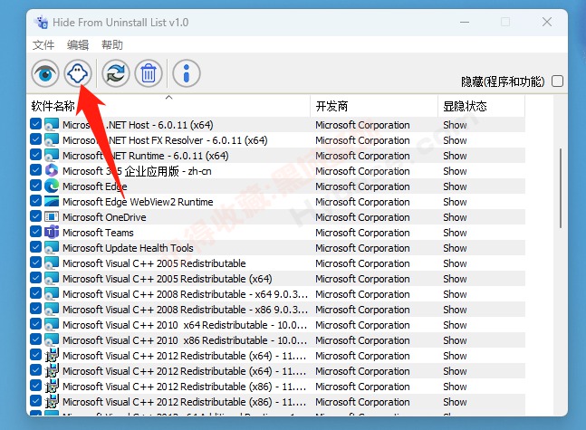Image resolution: width=586 pixels, height=430 pixels.
Task: Click the Microsoft Edge icon in list
Action: pyautogui.click(x=52, y=186)
